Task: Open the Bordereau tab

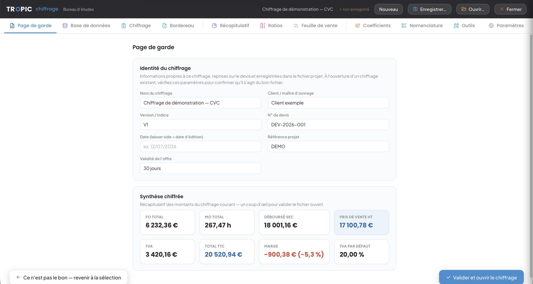Action: pyautogui.click(x=178, y=26)
